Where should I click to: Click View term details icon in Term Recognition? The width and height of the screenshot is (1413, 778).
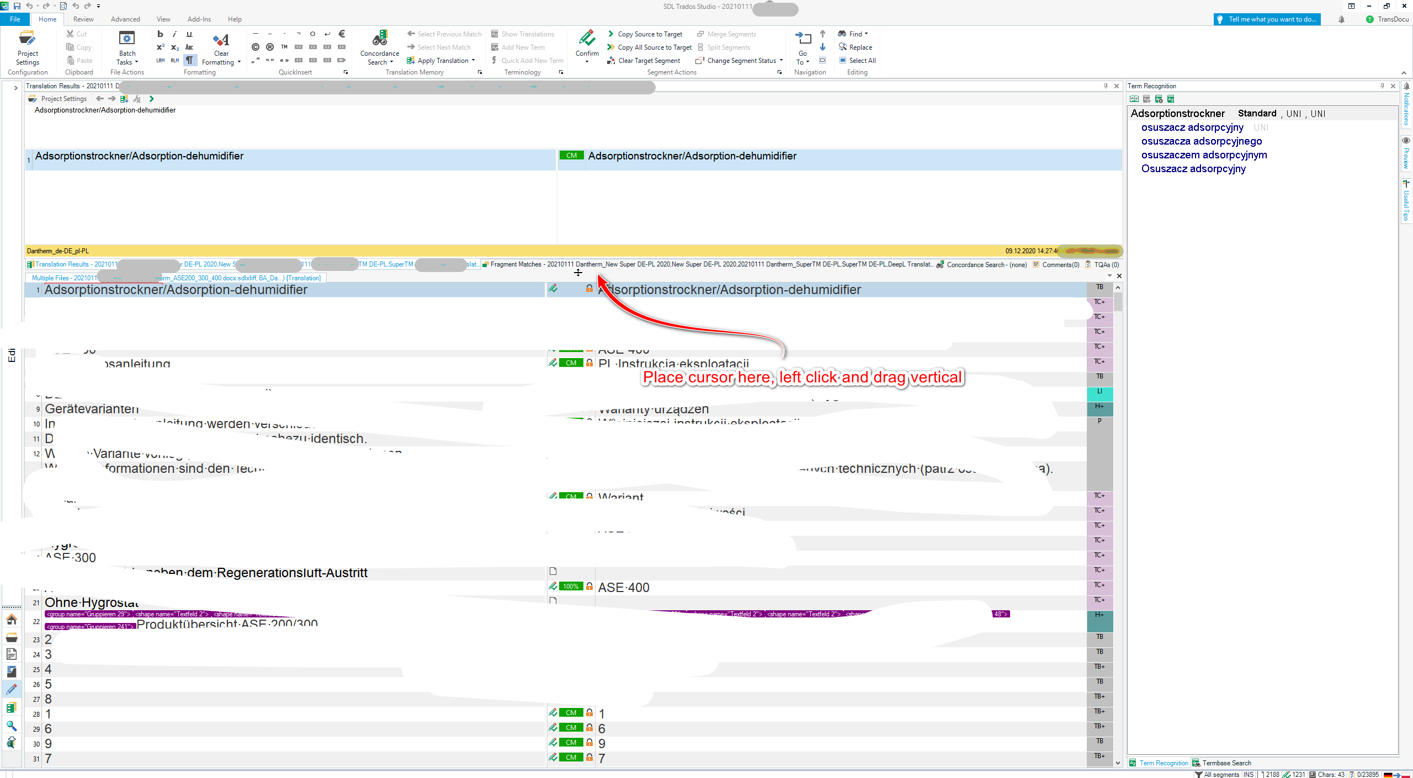point(1134,99)
